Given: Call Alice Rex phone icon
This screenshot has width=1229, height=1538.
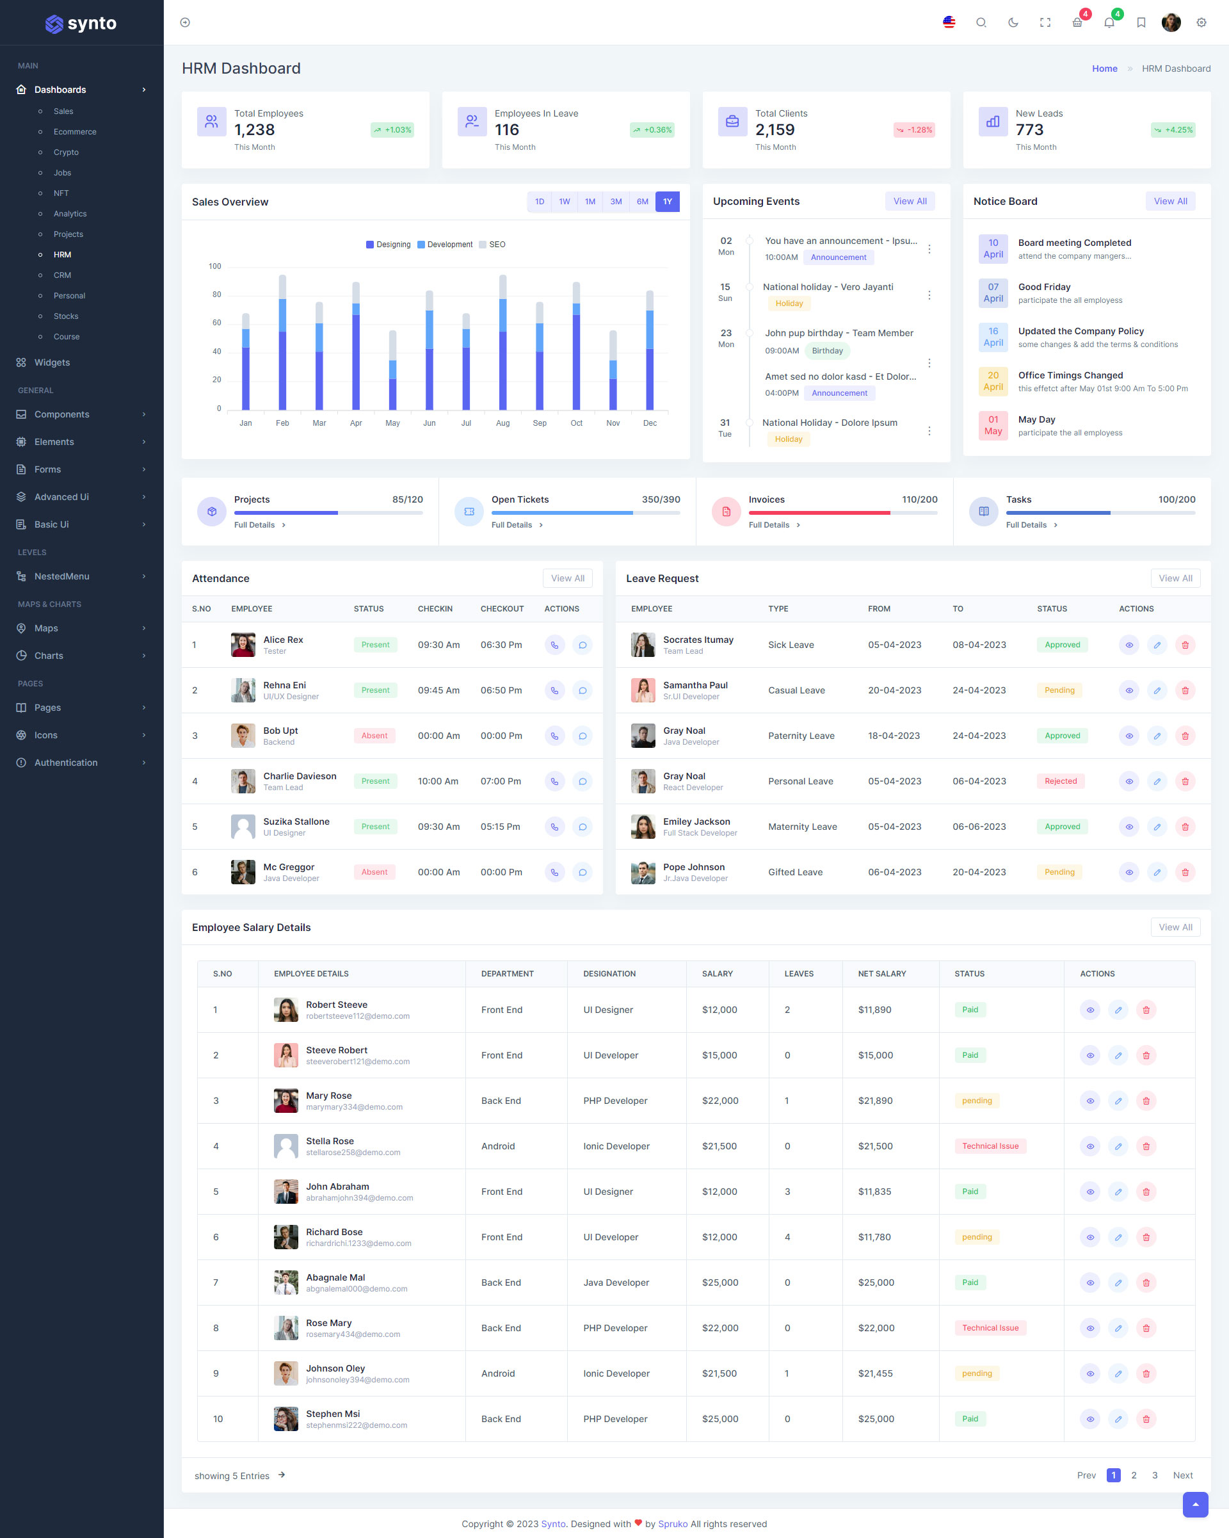Looking at the screenshot, I should 554,645.
